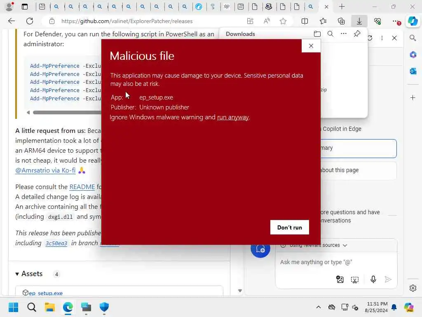Add an image to Copilot chat
Viewport: 422px width, 317px height.
point(340,279)
